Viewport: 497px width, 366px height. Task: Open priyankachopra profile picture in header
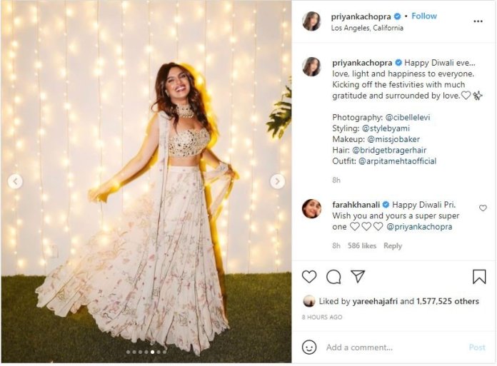tap(311, 21)
